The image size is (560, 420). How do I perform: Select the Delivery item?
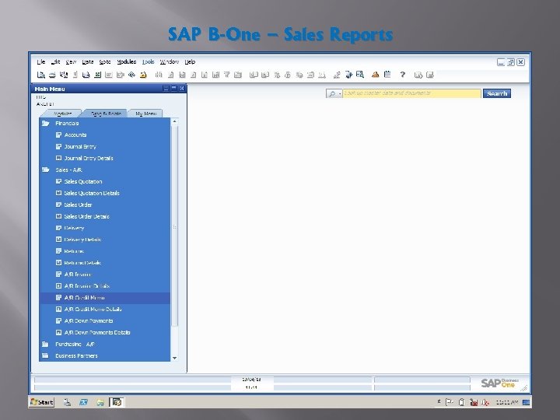pos(74,228)
